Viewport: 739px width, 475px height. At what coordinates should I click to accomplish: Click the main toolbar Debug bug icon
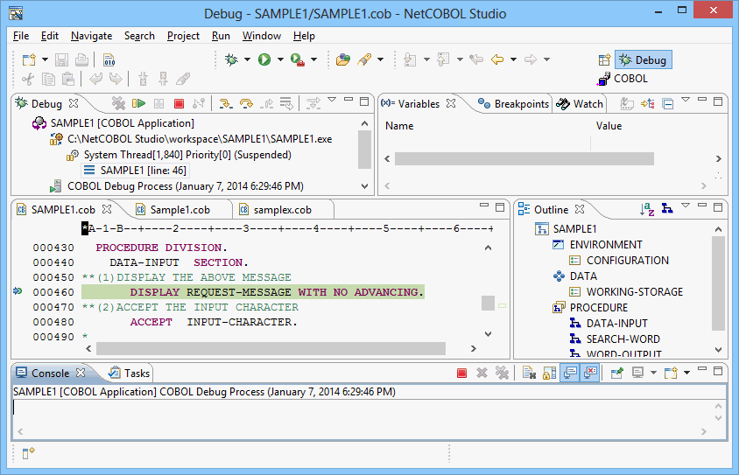(x=231, y=59)
